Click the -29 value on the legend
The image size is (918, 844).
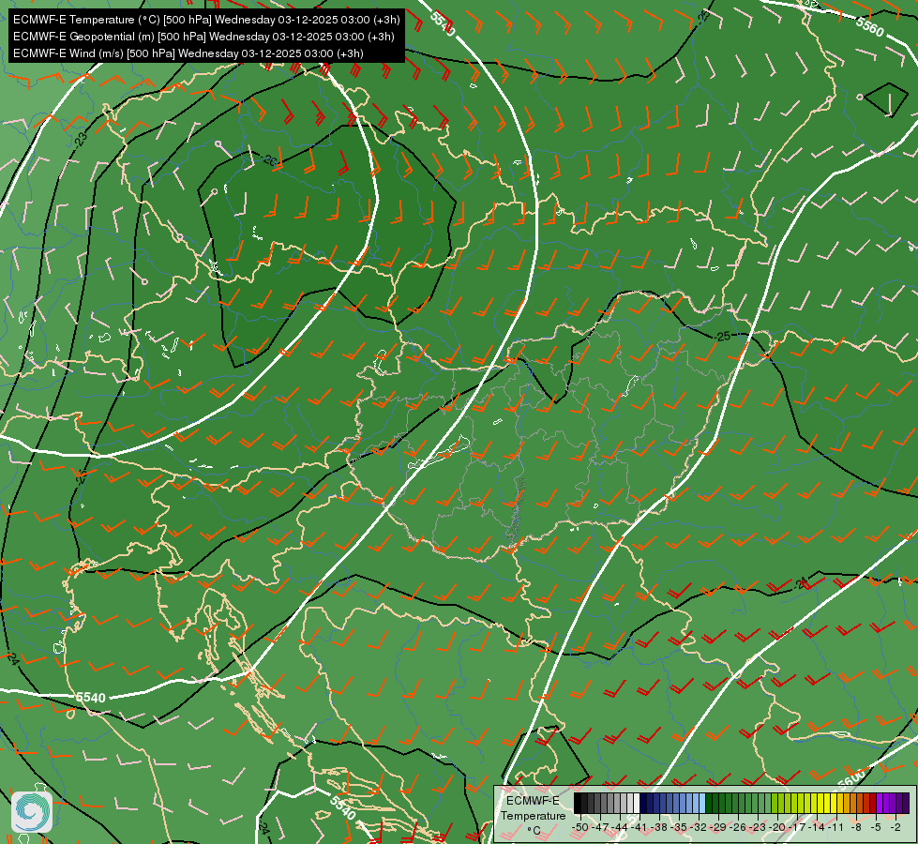point(717,828)
